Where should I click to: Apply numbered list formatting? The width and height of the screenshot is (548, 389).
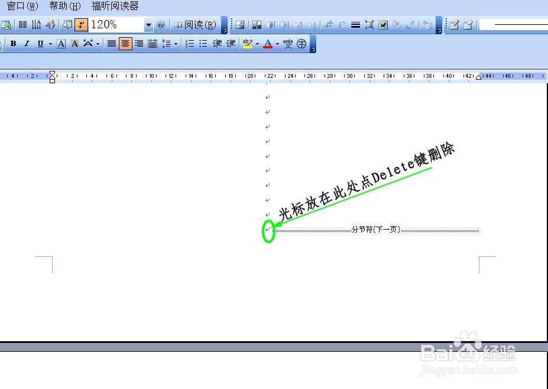coord(190,44)
